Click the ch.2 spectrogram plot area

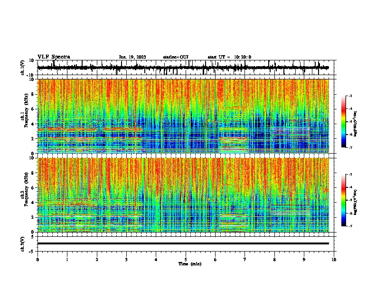coord(183,195)
